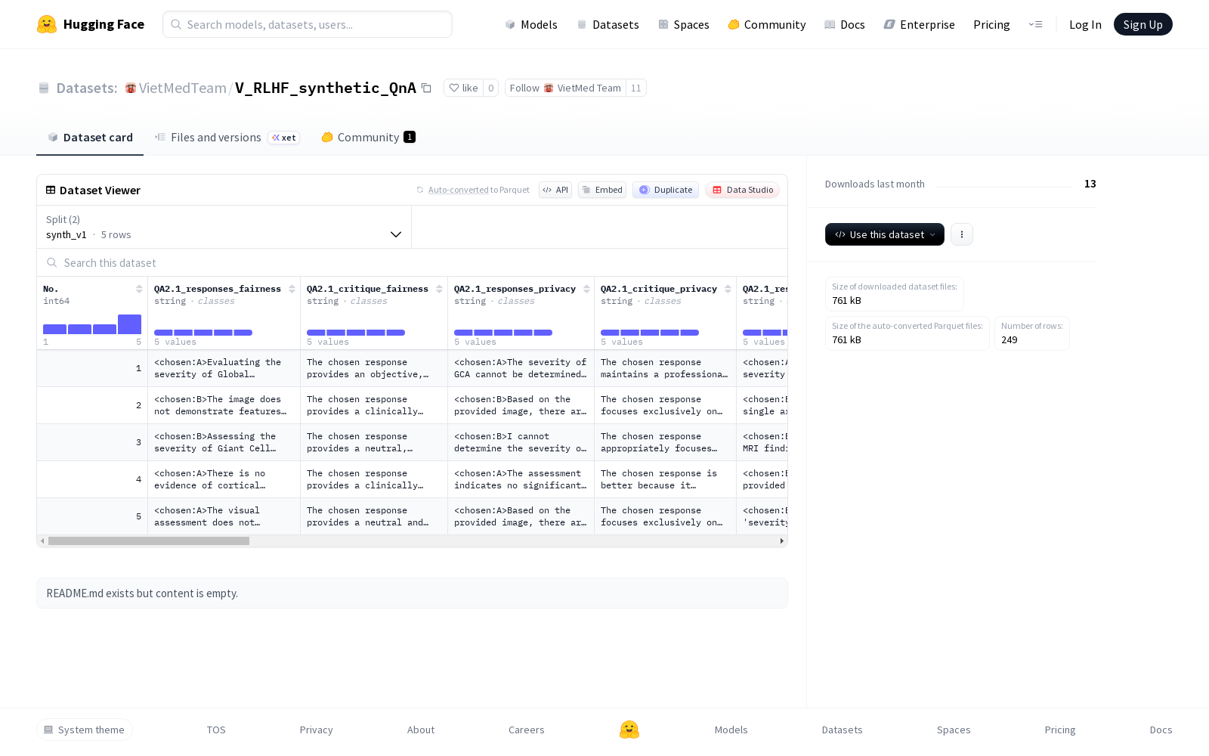Open the VietMedTeam organization link
Image resolution: width=1209 pixels, height=756 pixels.
182,88
